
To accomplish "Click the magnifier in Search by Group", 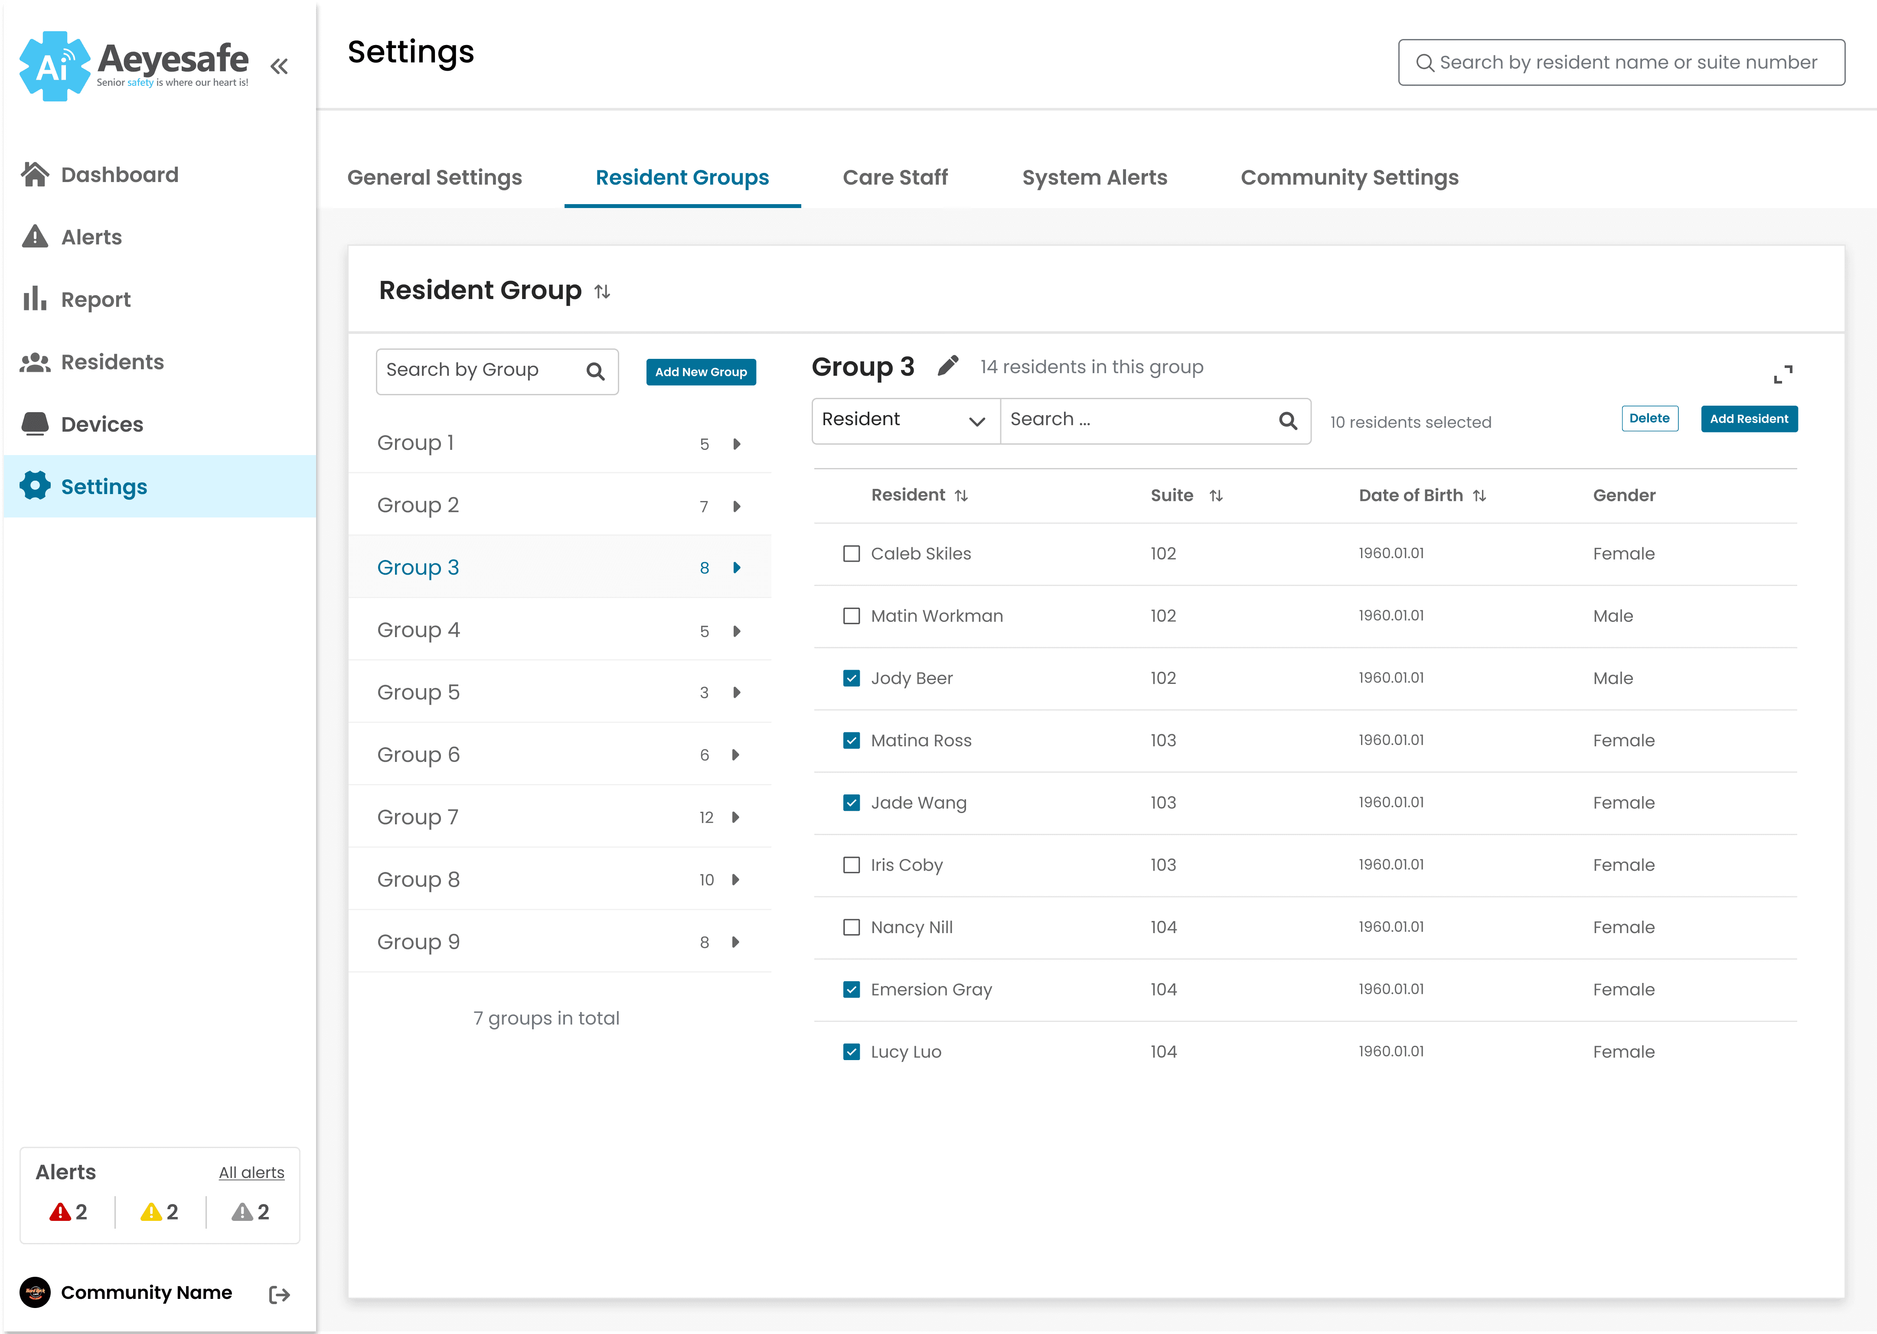I will click(x=596, y=371).
